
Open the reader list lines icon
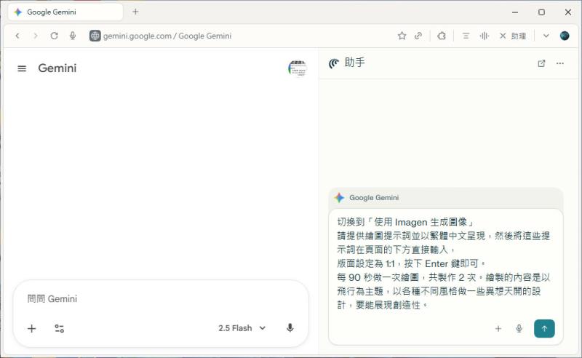[466, 36]
